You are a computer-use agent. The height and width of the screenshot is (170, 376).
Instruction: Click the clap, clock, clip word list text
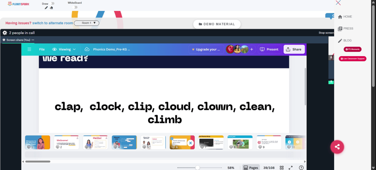click(165, 113)
